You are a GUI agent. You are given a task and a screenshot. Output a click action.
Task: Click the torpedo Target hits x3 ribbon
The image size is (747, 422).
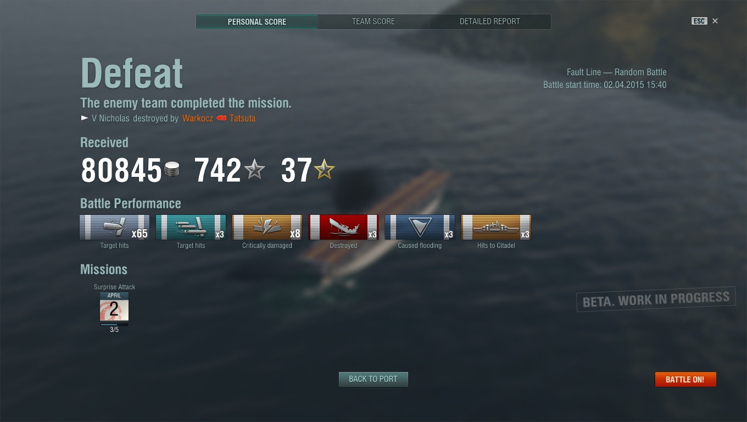coord(191,227)
